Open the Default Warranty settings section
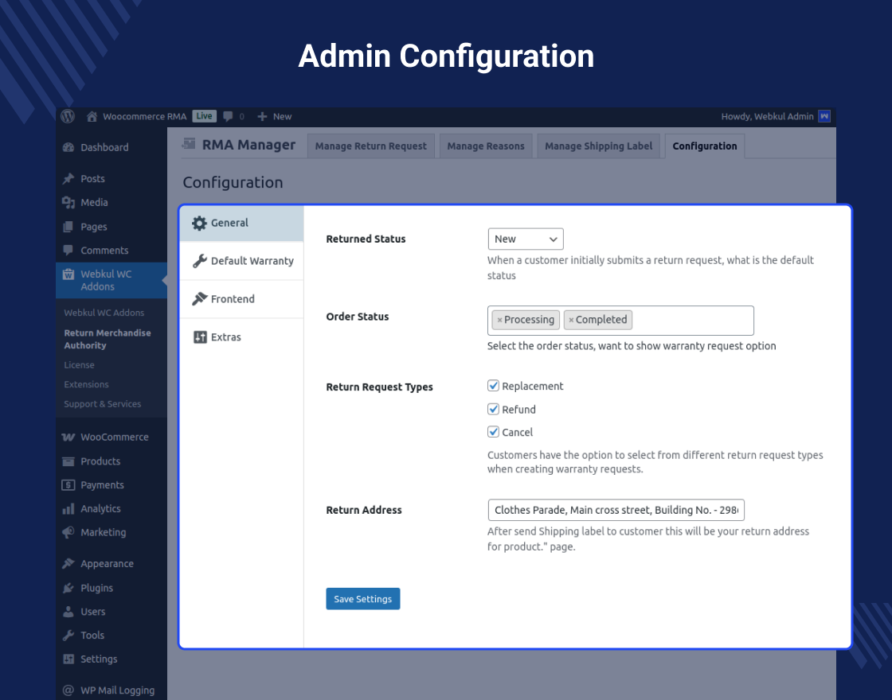 242,262
